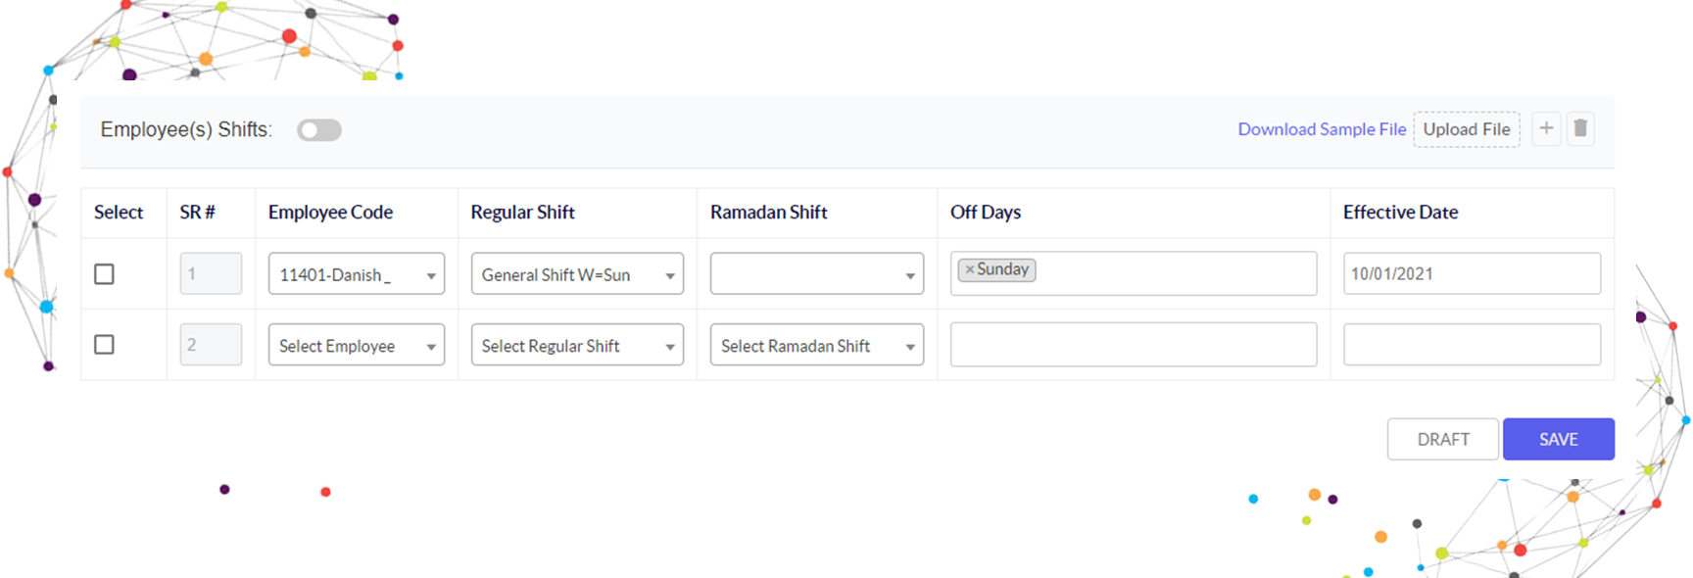Open the Select Ramadan Shift dropdown
This screenshot has width=1693, height=578.
(x=817, y=345)
